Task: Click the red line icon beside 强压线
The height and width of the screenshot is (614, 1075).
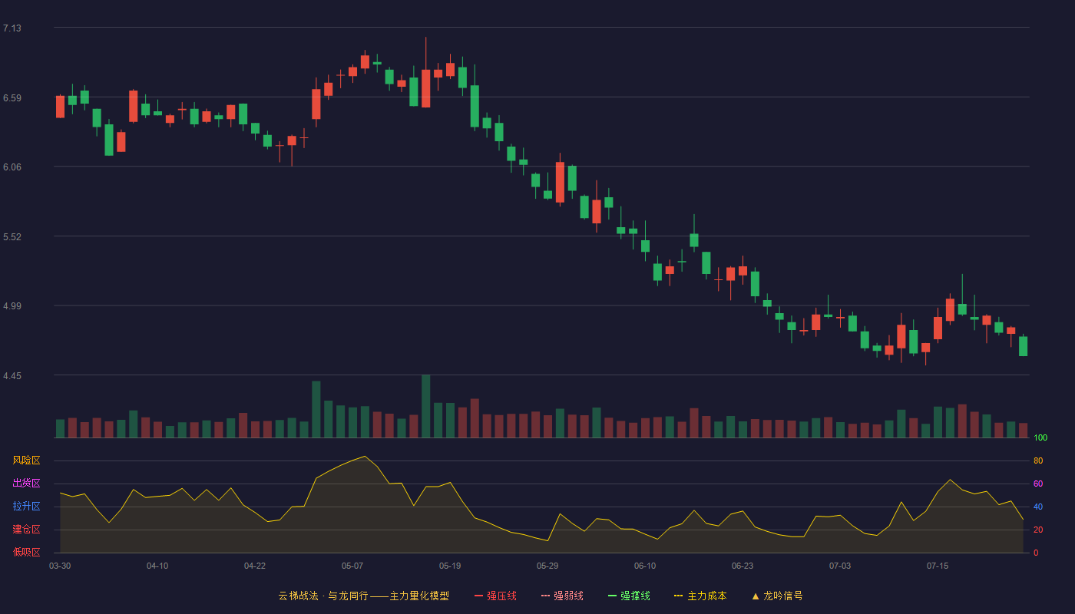Action: coord(478,596)
